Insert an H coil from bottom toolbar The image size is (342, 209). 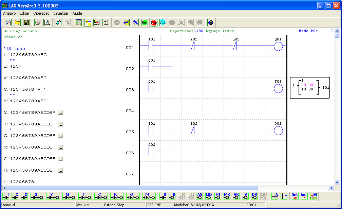click(x=172, y=196)
